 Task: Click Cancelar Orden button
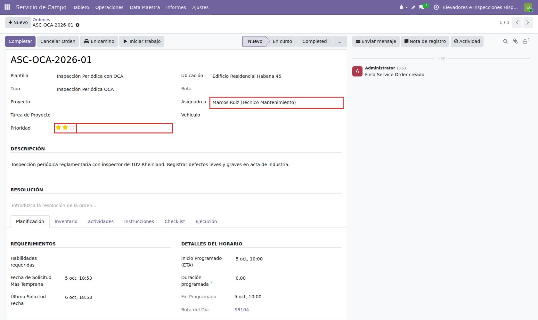tap(58, 41)
